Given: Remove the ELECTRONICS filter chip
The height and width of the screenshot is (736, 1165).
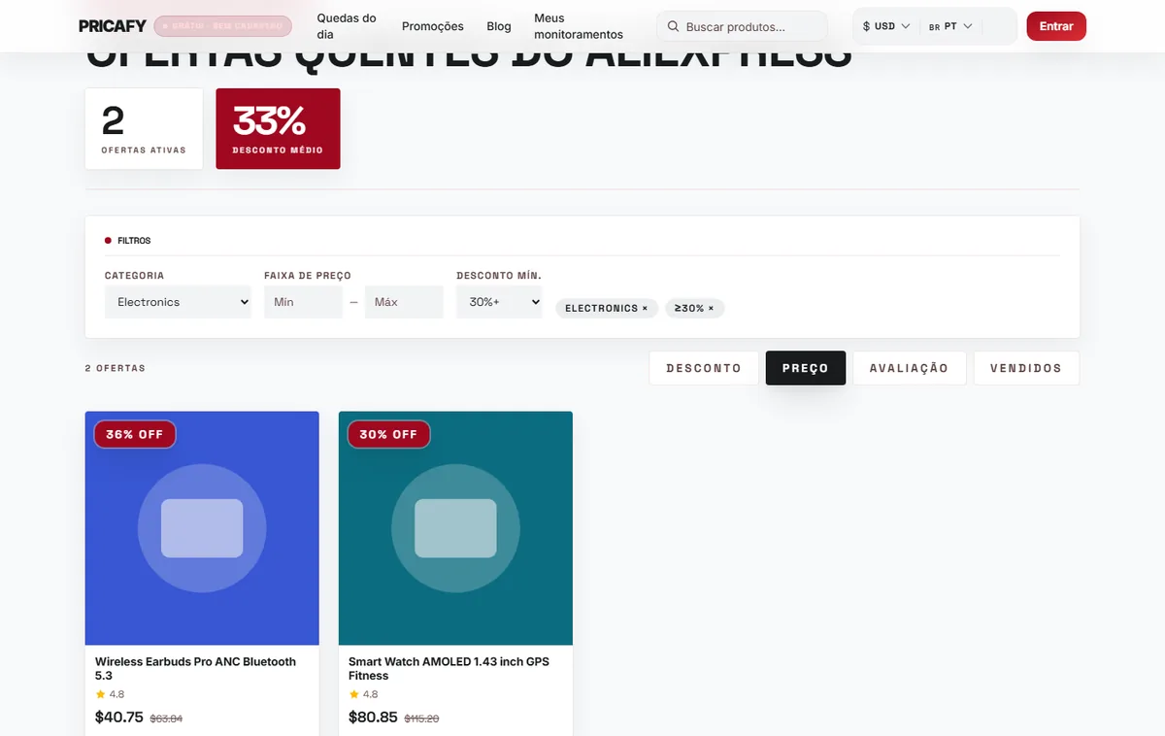Looking at the screenshot, I should coord(607,308).
